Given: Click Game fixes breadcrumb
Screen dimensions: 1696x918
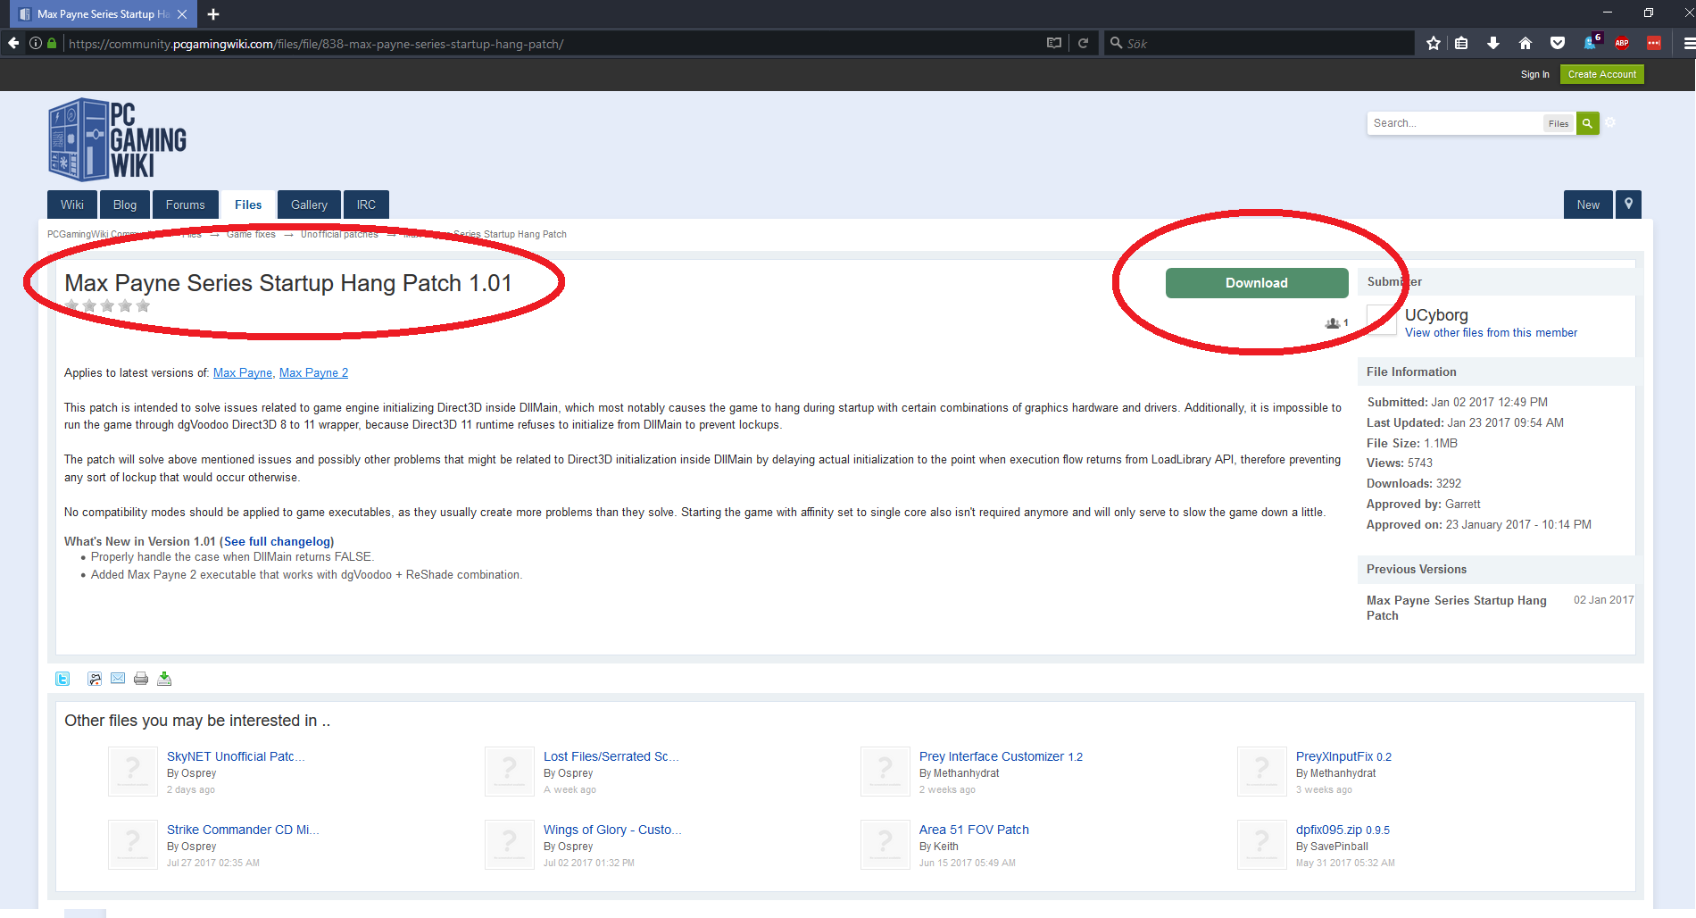Looking at the screenshot, I should point(251,234).
